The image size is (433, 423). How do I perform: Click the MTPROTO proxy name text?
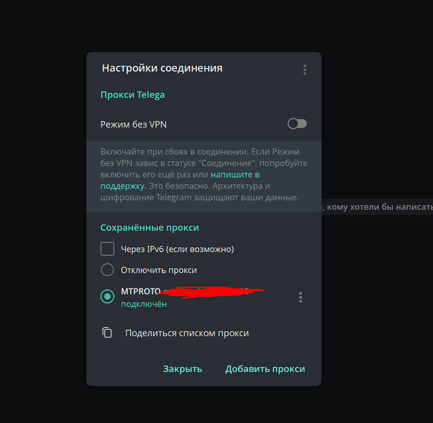click(x=141, y=291)
